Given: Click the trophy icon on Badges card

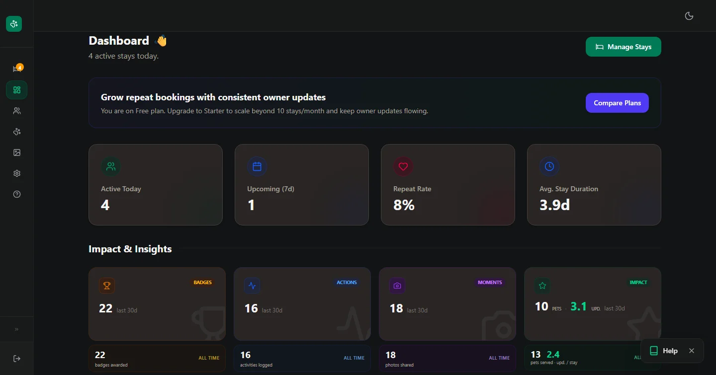Looking at the screenshot, I should click(107, 286).
